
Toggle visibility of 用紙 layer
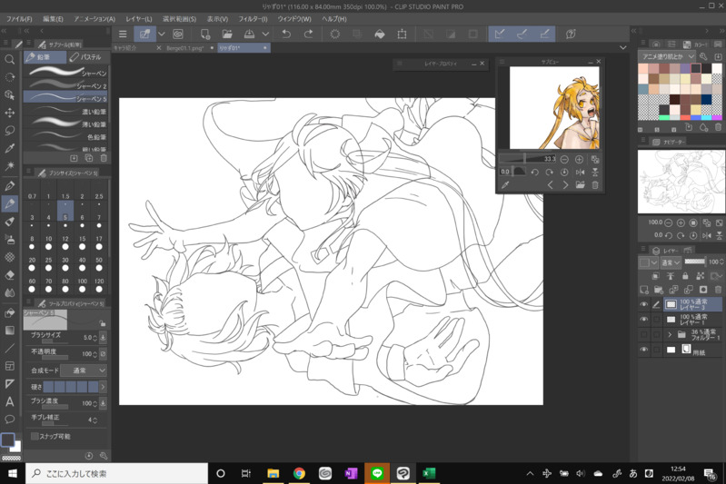pos(644,349)
